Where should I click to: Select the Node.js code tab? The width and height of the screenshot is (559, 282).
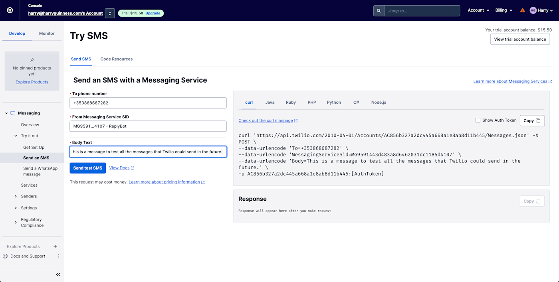tap(379, 103)
